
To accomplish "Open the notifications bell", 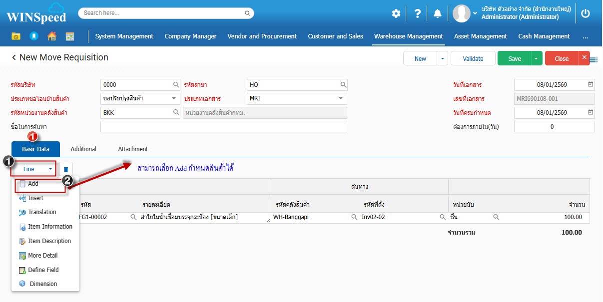I will (438, 13).
